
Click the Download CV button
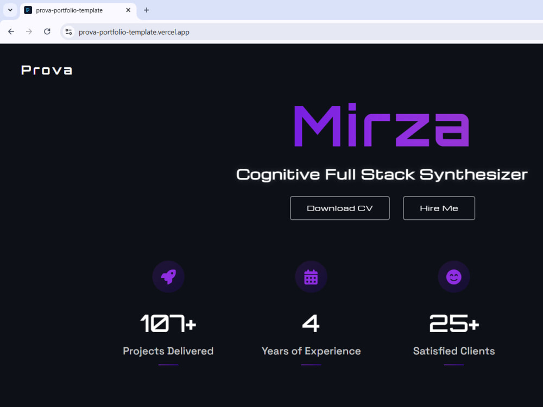click(x=340, y=208)
